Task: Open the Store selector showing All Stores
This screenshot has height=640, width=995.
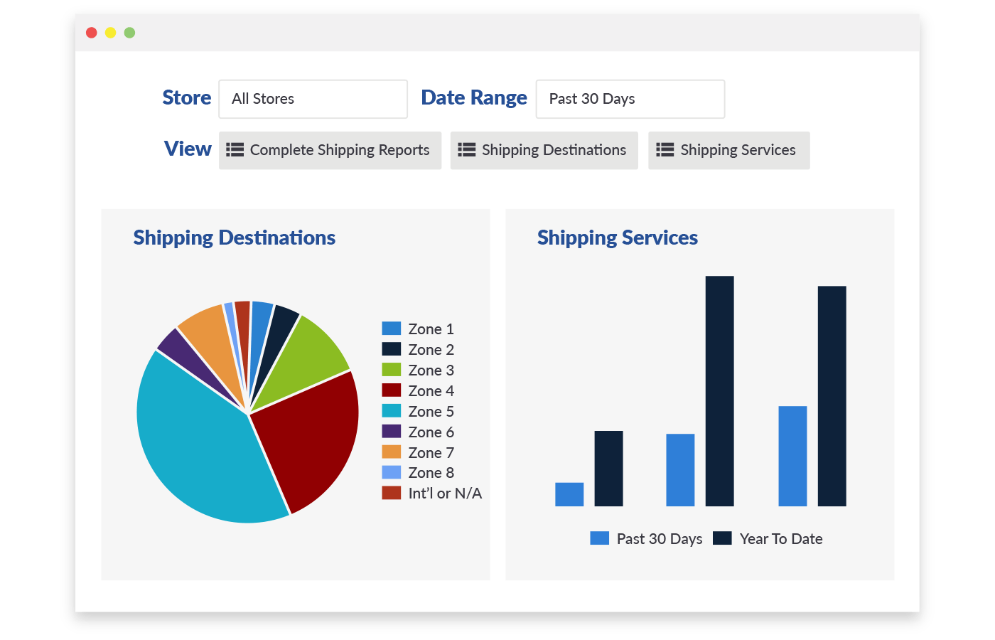Action: [313, 99]
